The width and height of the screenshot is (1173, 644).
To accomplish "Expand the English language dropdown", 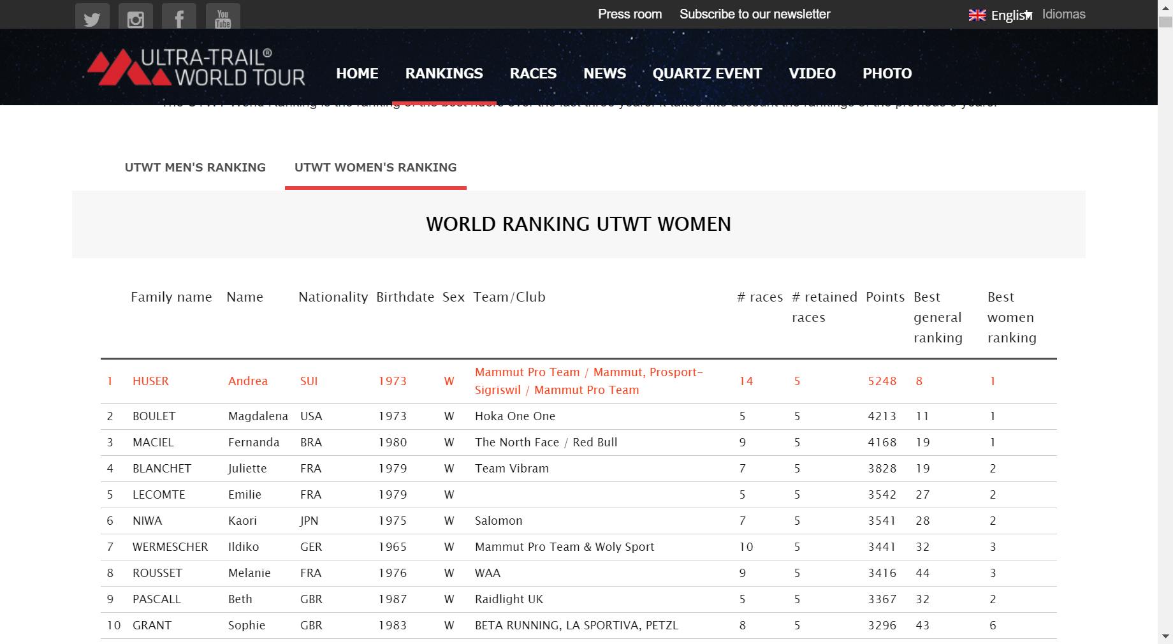I will click(x=1010, y=15).
